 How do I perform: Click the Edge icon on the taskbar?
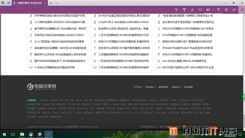tap(49, 135)
